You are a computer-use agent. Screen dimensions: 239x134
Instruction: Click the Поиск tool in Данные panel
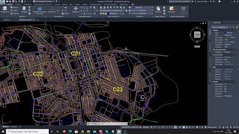(x=14, y=10)
